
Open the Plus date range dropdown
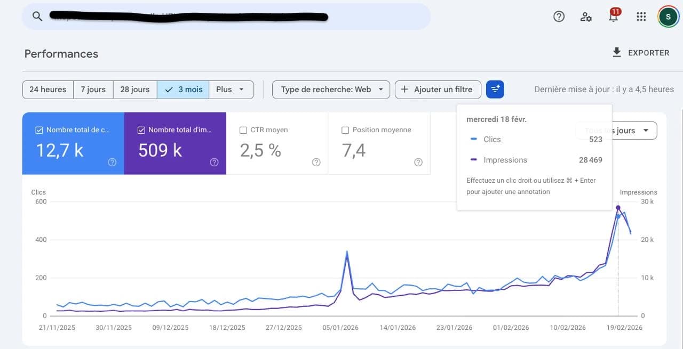tap(231, 89)
